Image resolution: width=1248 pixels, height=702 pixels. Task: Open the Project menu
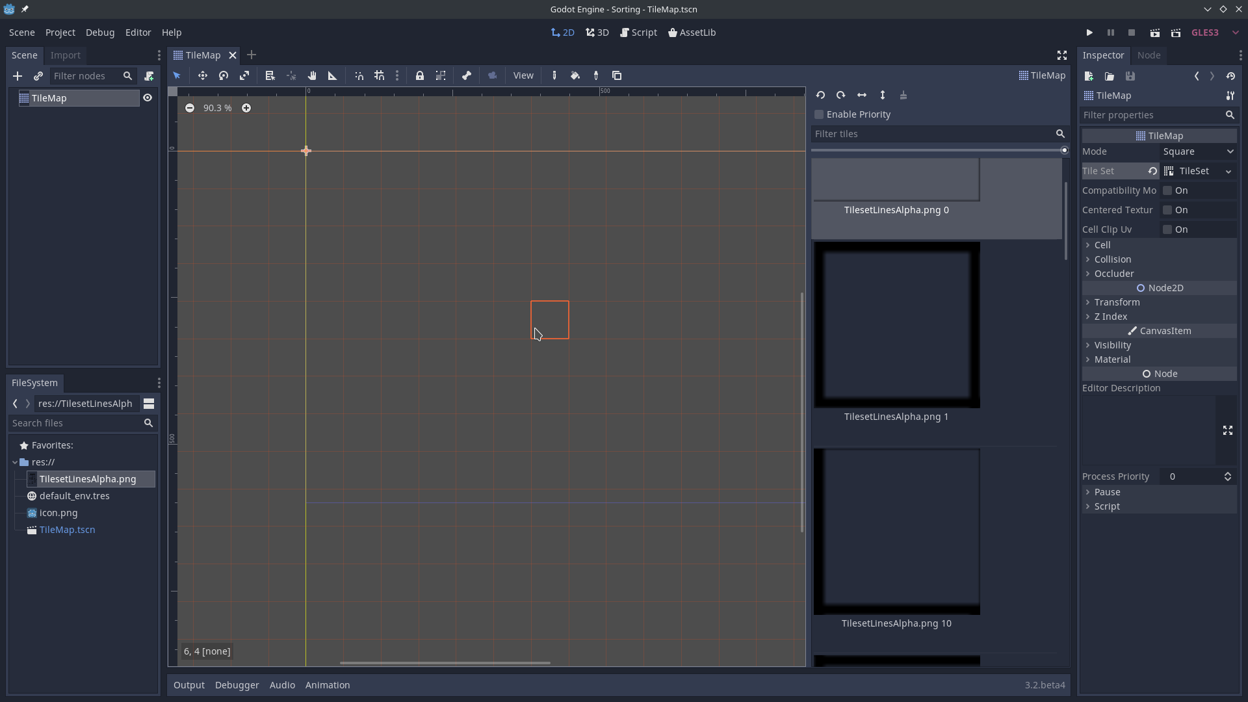(60, 32)
